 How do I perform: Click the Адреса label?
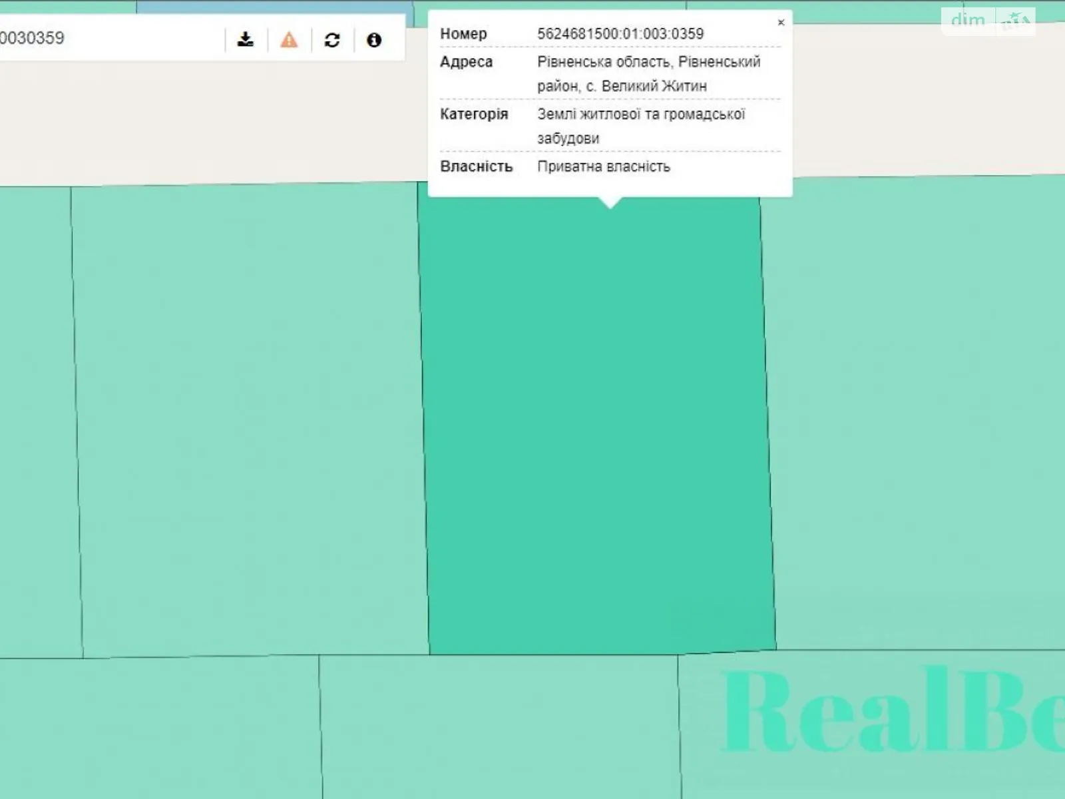pyautogui.click(x=466, y=62)
